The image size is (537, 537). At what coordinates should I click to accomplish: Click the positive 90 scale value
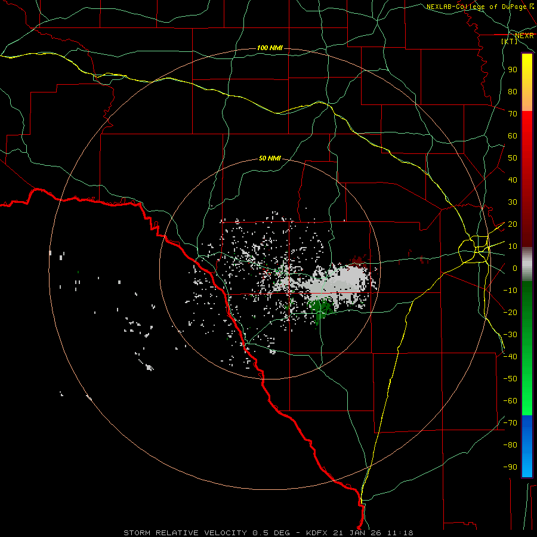click(x=513, y=70)
